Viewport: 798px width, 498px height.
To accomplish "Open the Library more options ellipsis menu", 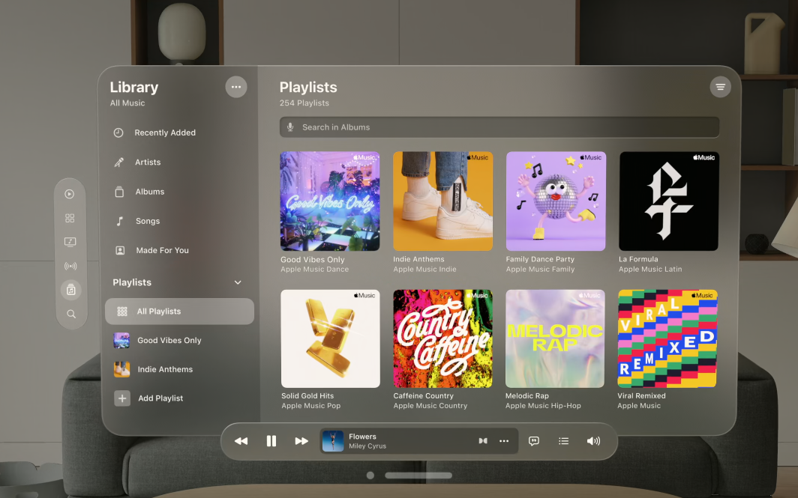I will 236,87.
